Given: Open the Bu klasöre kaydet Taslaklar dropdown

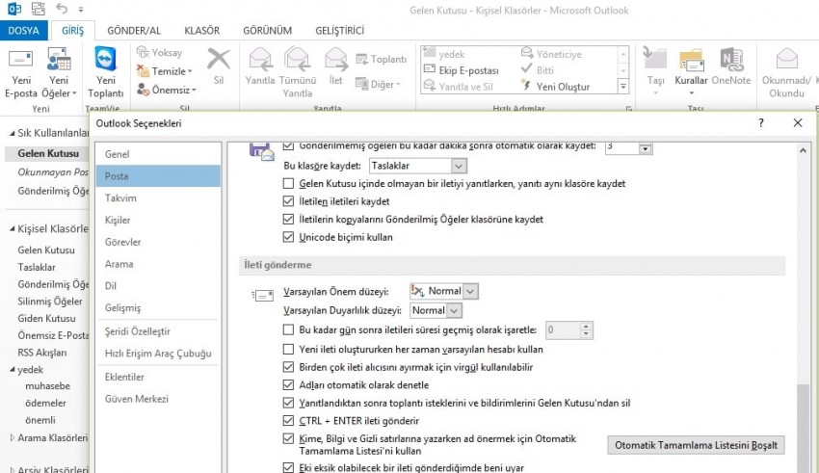Looking at the screenshot, I should click(459, 166).
